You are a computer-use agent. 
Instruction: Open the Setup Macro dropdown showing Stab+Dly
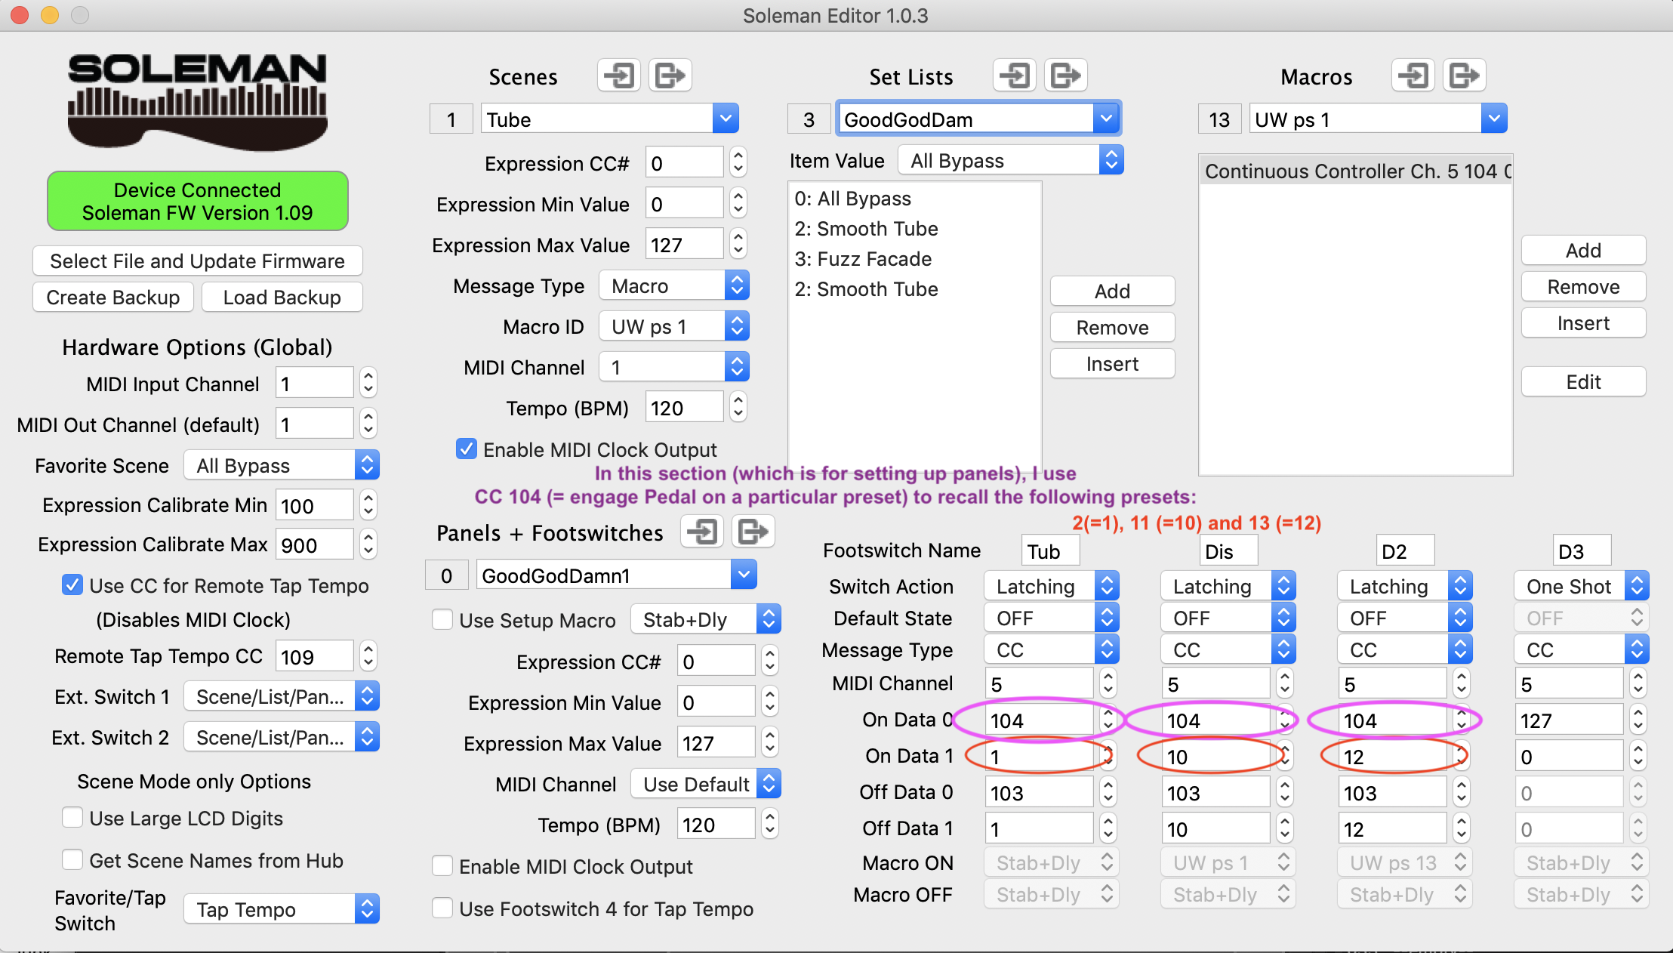point(706,619)
